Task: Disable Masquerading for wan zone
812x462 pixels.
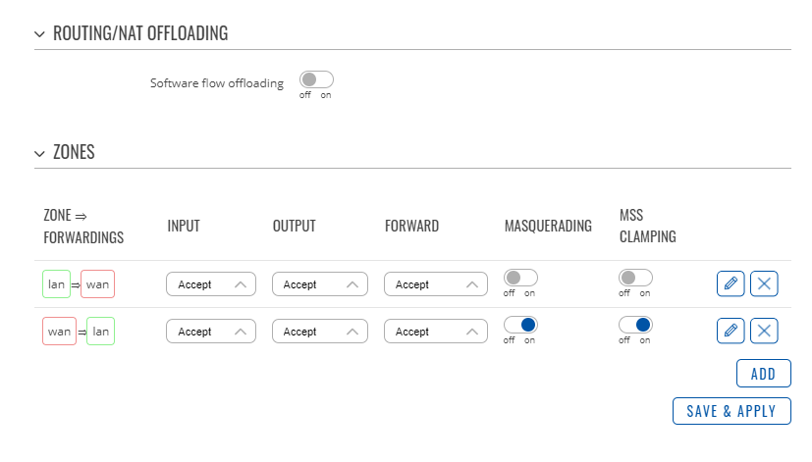Action: tap(520, 325)
